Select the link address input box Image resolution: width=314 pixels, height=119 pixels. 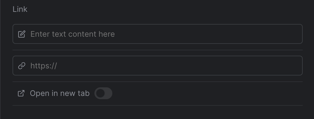click(x=157, y=65)
